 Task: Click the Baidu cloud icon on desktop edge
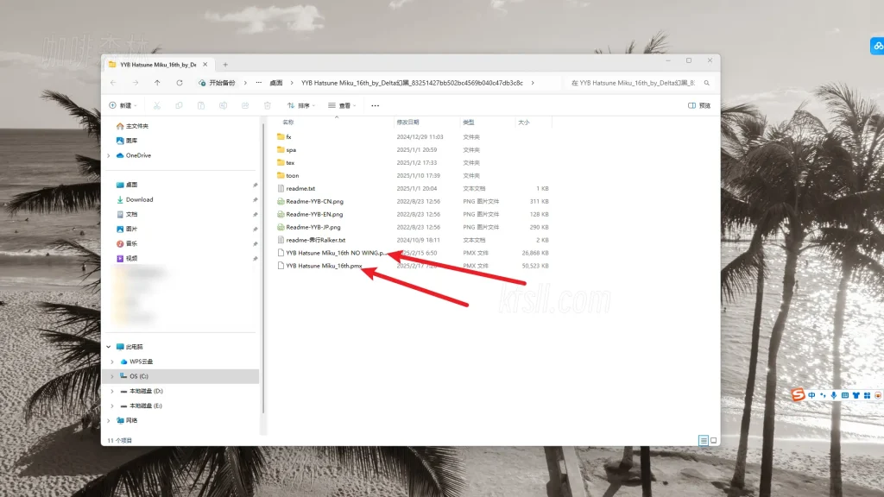pos(875,46)
